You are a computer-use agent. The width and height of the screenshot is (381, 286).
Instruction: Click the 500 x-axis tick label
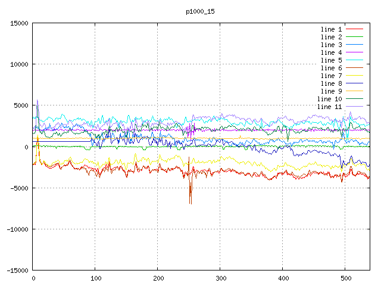(345, 278)
